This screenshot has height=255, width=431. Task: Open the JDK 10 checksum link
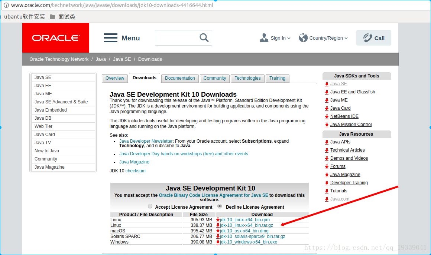tap(136, 171)
